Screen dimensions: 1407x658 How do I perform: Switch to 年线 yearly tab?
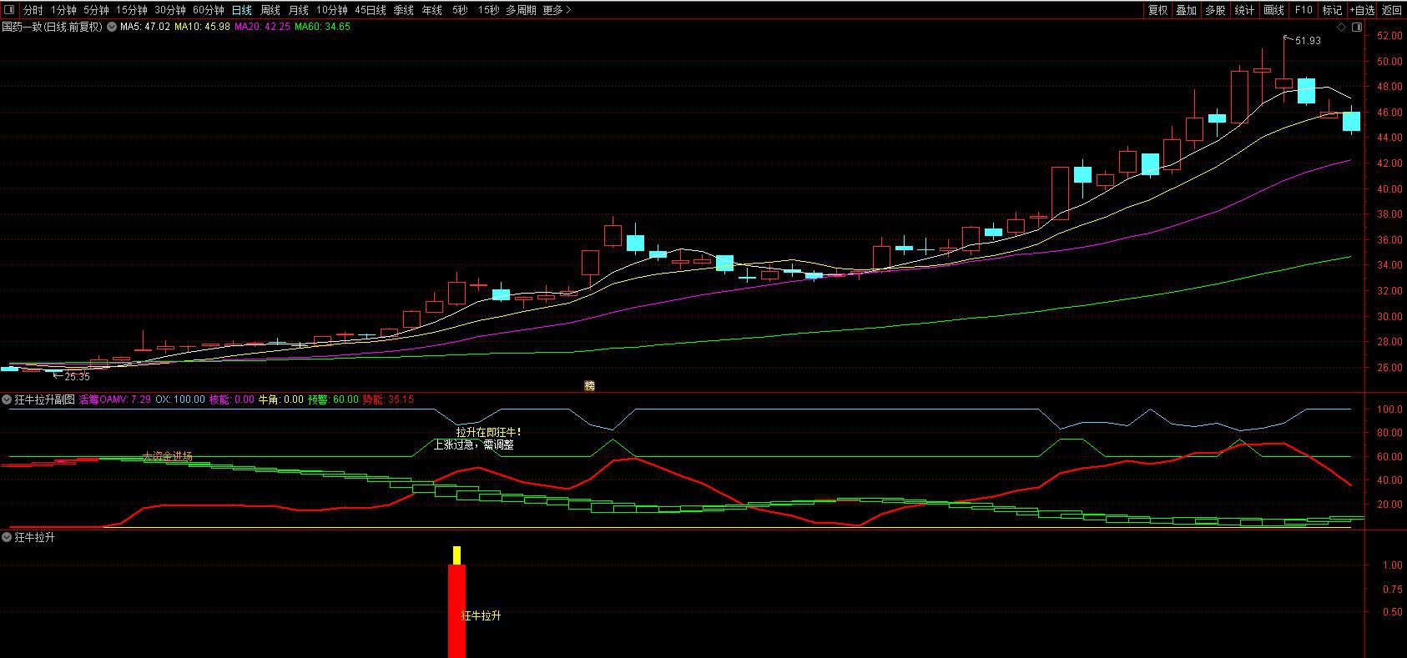click(432, 10)
